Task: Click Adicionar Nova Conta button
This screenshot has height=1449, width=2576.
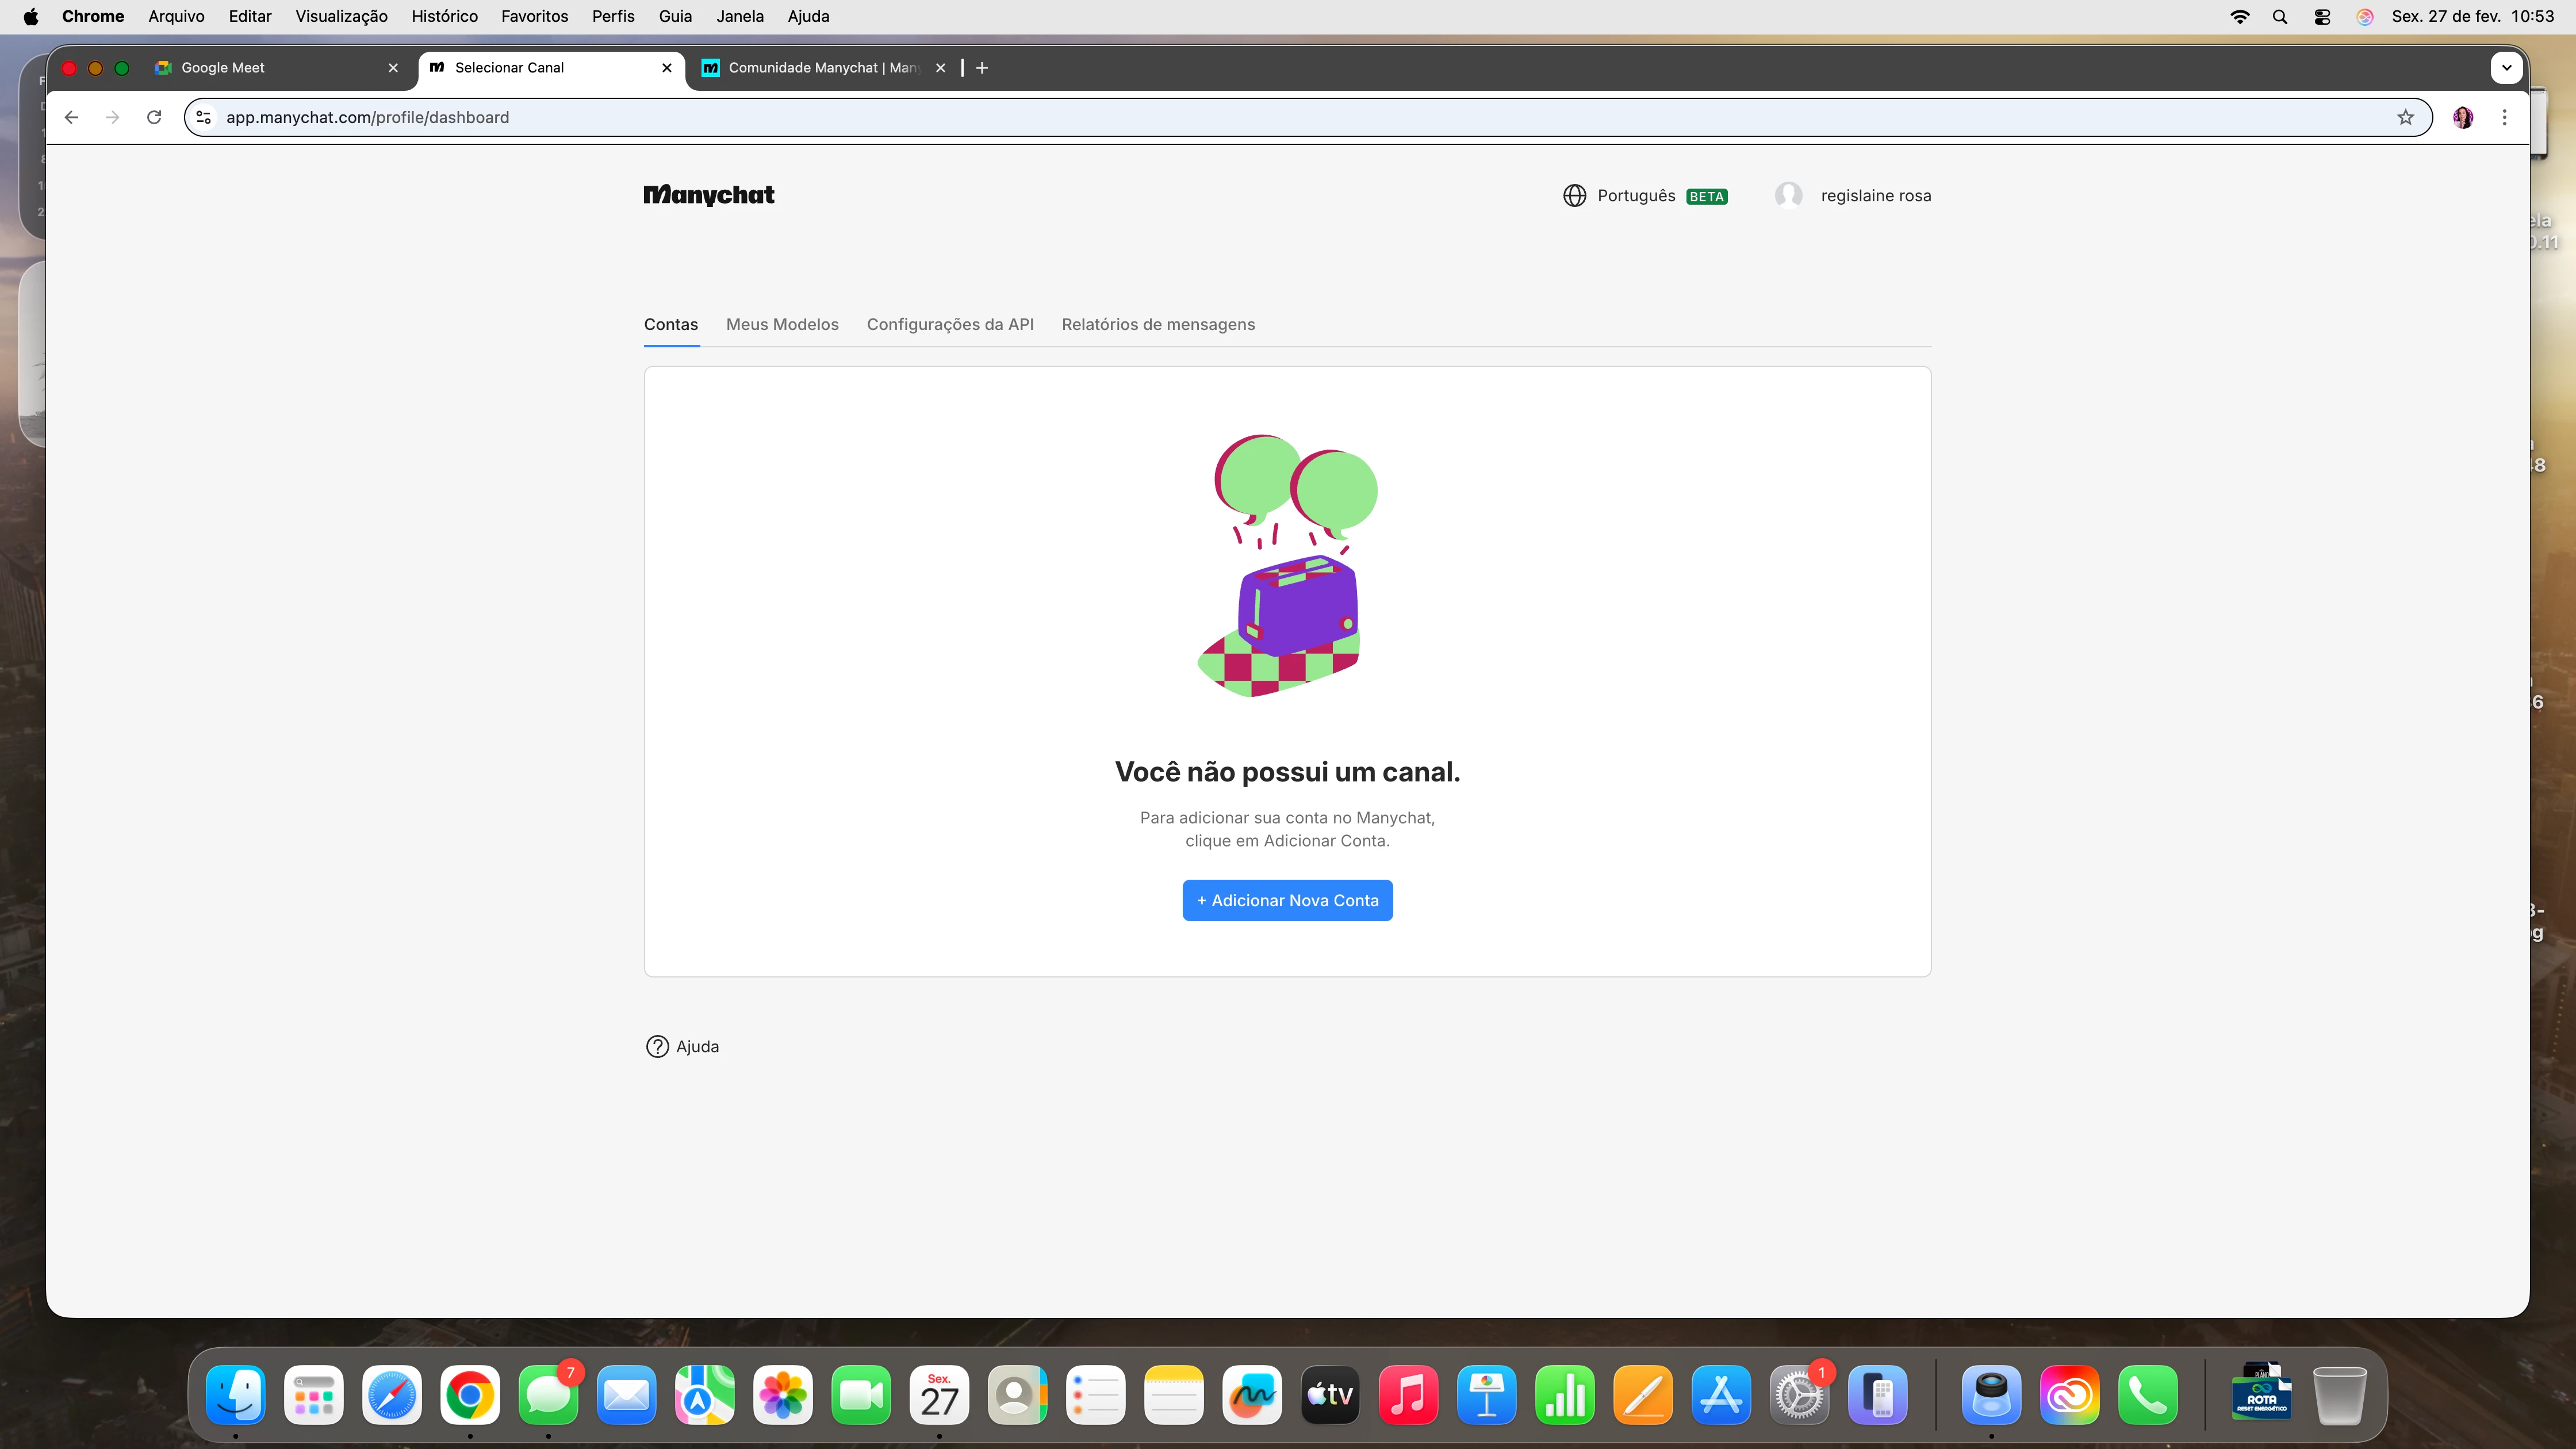Action: click(1287, 900)
